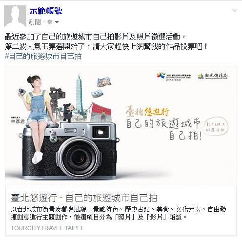
Task: Open the TOURCITY.TRAVEL.TAIPEI domain link
Action: [47, 228]
